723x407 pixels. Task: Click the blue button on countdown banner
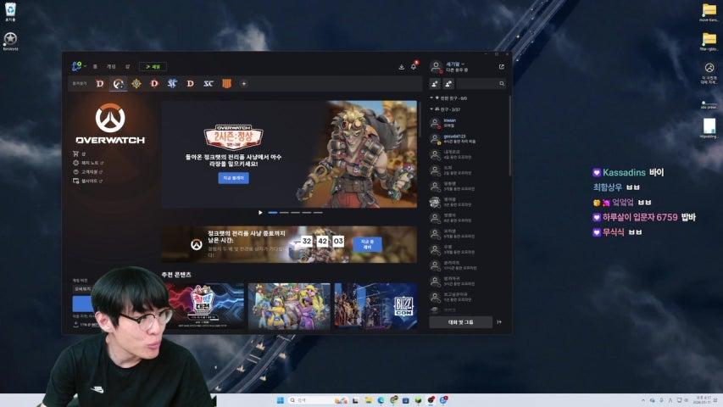[x=367, y=244]
